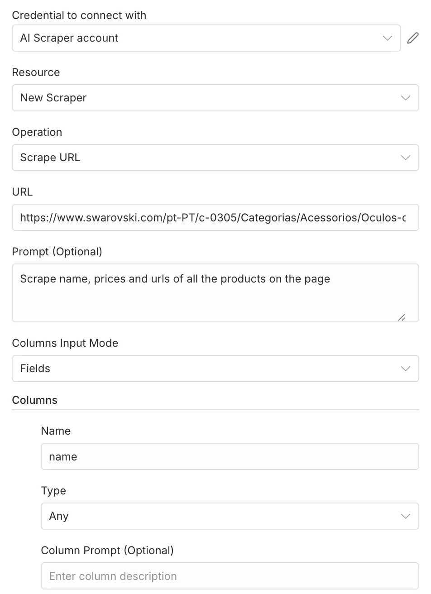
Task: Open the AI Scraper account credential dropdown
Action: coord(206,38)
